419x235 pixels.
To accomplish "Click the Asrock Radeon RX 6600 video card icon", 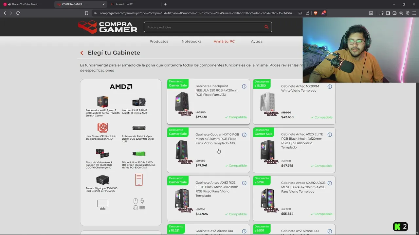I will (102, 153).
